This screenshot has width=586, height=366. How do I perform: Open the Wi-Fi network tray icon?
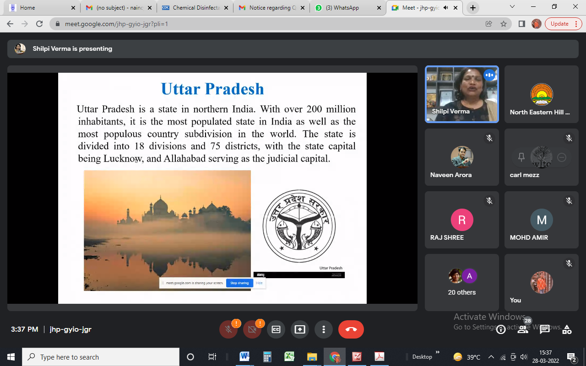pyautogui.click(x=503, y=357)
